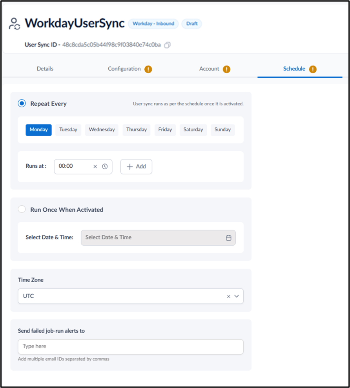Clear the UTC time zone selection
Viewport: 350px width, 388px height.
coord(229,296)
